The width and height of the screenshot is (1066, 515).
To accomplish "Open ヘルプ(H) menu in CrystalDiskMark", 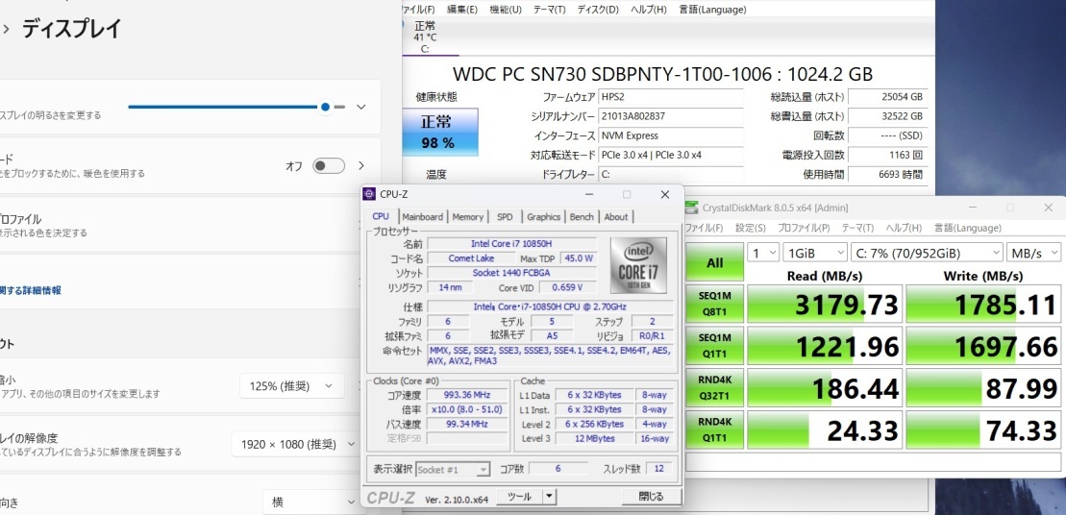I will pos(904,228).
